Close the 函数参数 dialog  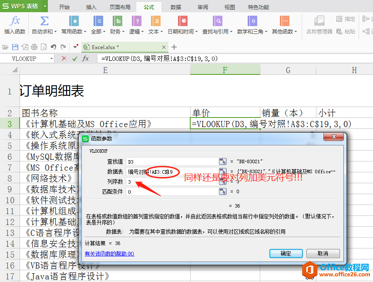point(334,137)
